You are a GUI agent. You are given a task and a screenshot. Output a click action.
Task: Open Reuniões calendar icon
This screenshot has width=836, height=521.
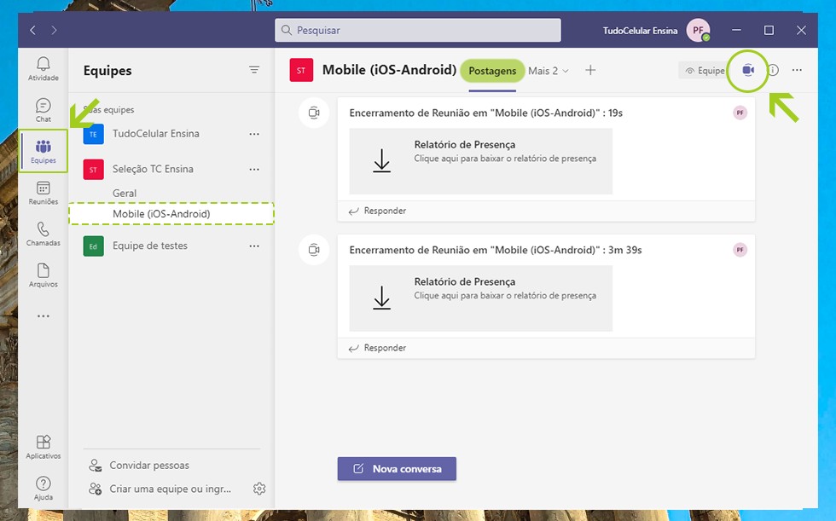point(43,192)
